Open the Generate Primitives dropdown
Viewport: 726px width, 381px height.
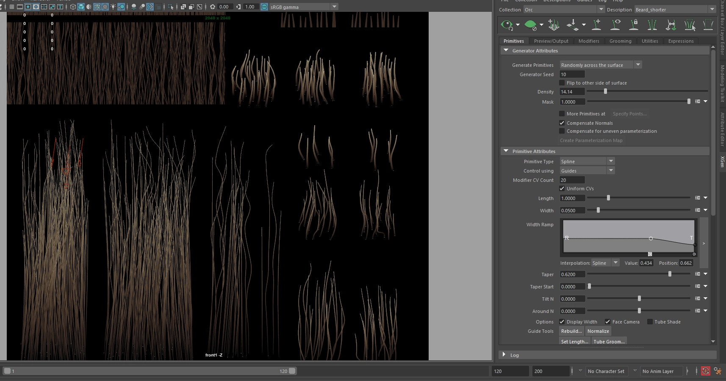601,65
